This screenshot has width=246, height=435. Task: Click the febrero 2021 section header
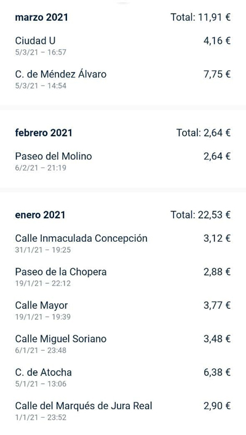(x=44, y=133)
